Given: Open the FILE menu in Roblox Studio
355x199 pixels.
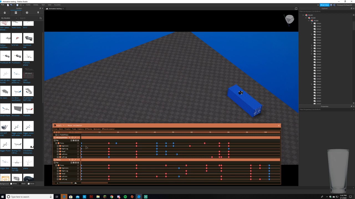Looking at the screenshot, I should (2, 5).
